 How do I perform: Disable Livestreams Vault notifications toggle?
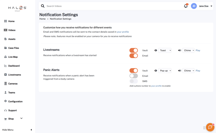(133, 50)
